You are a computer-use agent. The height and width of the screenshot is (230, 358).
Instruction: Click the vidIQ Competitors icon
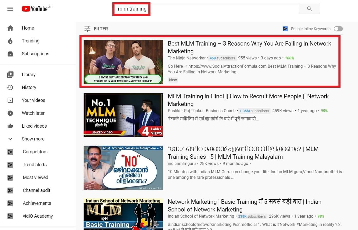point(10,152)
